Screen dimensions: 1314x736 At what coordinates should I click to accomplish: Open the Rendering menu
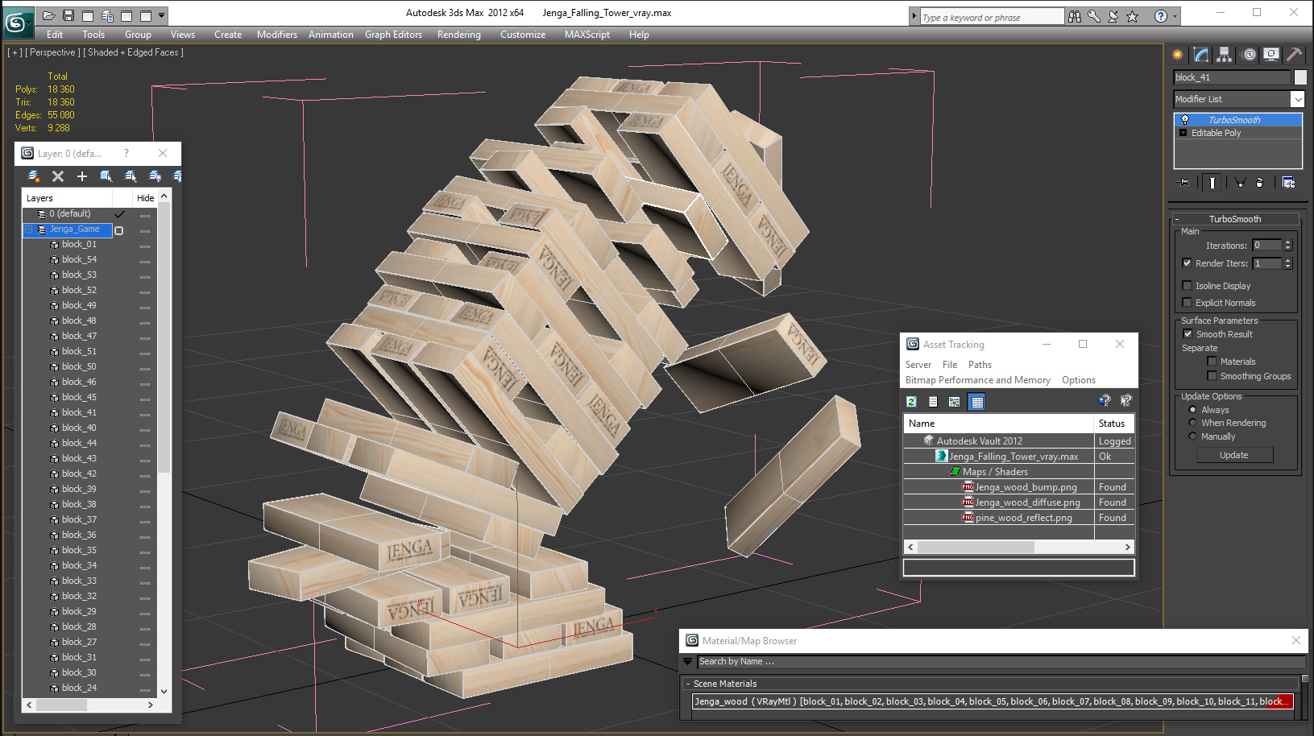pyautogui.click(x=458, y=35)
